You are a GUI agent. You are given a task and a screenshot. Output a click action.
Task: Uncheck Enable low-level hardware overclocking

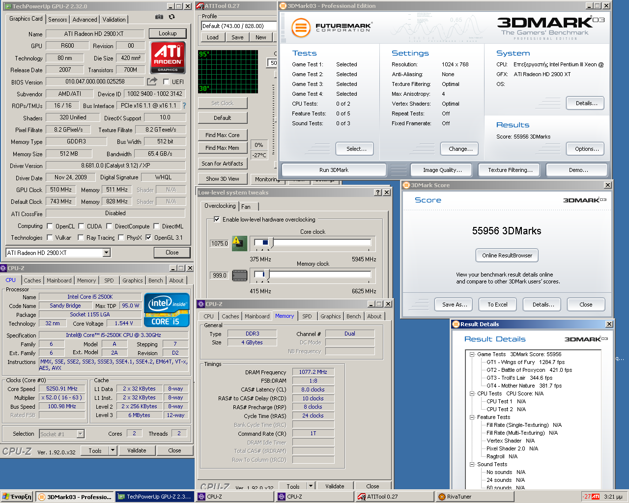coord(217,220)
